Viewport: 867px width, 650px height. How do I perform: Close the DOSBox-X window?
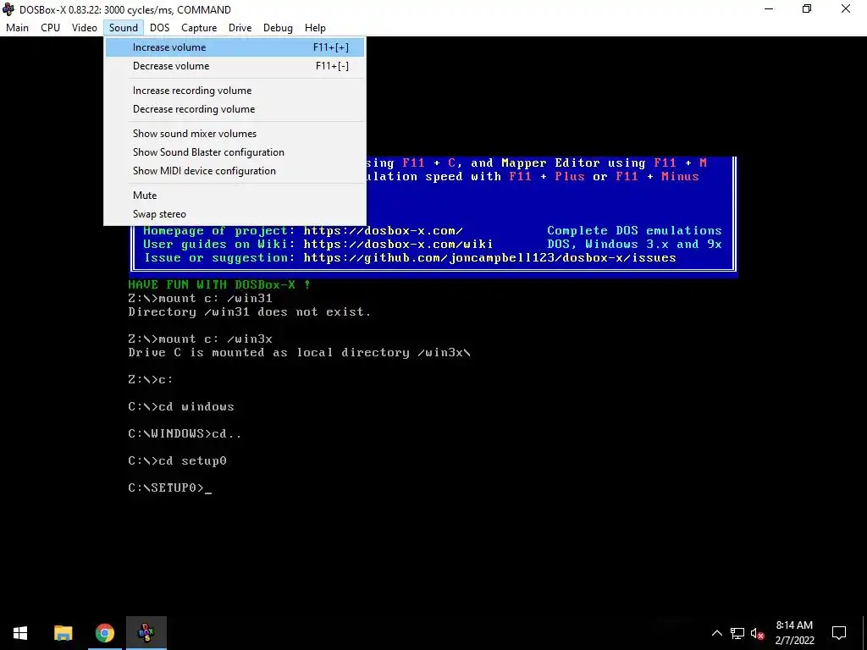[x=846, y=9]
